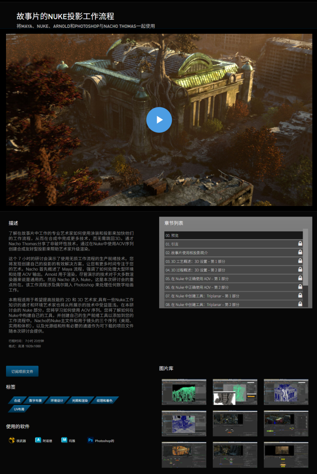Click the UV布局 tag
Screen dimensions: 317x474
tap(19, 409)
